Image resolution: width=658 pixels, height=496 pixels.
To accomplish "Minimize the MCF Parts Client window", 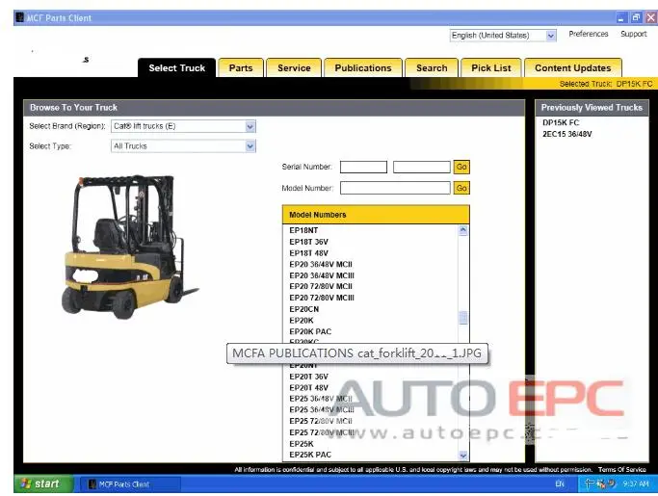I will (621, 17).
